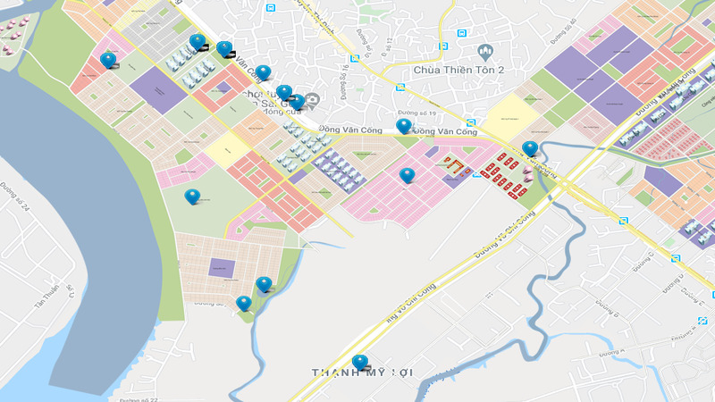Click the pin on the pond beside the tan block
Screen dimensions: 715x402
point(264,284)
